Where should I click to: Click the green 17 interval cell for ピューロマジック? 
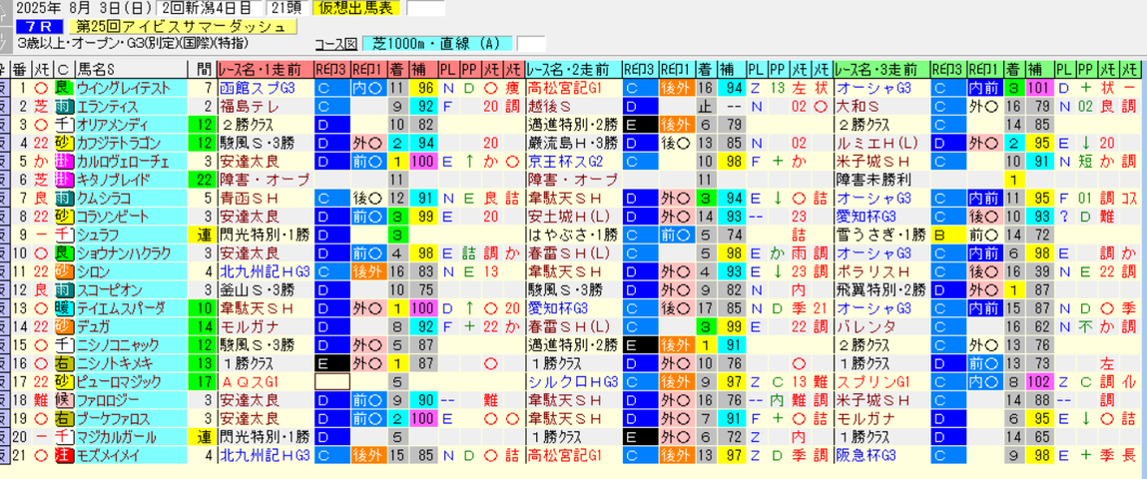(x=202, y=382)
